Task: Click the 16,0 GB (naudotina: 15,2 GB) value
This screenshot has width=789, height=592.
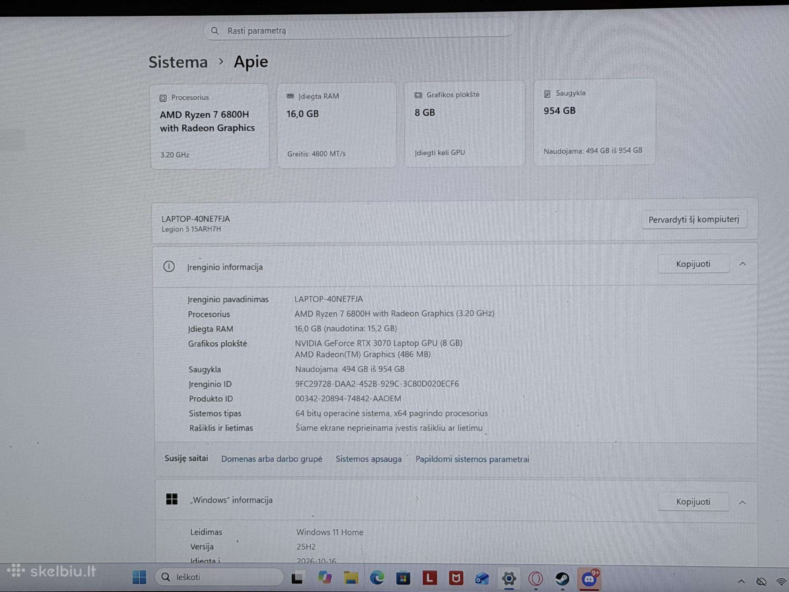Action: [346, 328]
